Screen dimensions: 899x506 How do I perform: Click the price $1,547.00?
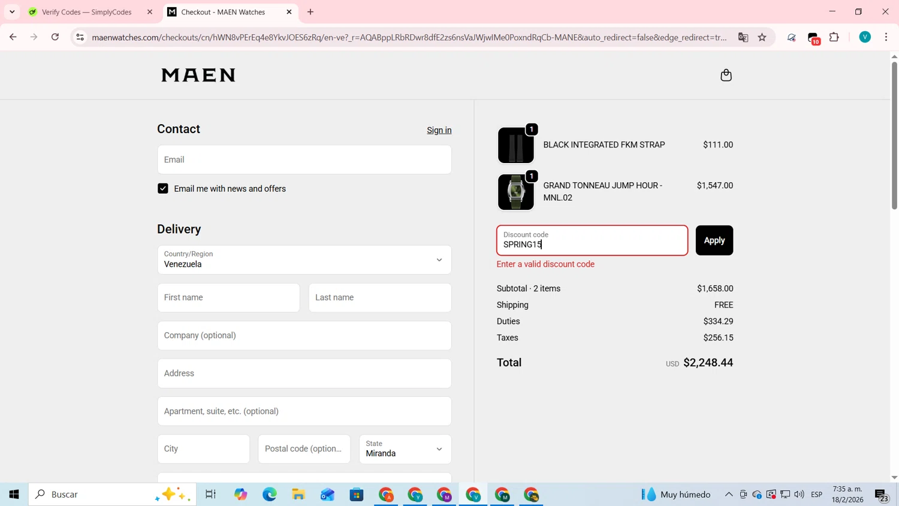click(x=715, y=185)
